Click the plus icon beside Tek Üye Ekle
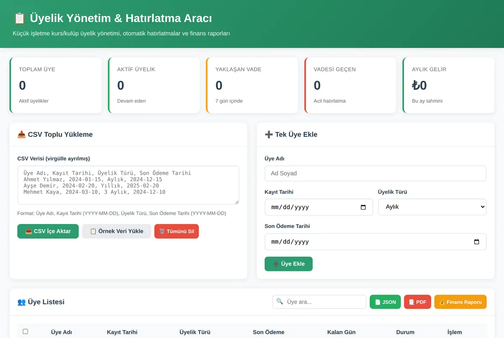The width and height of the screenshot is (504, 338). pos(269,135)
